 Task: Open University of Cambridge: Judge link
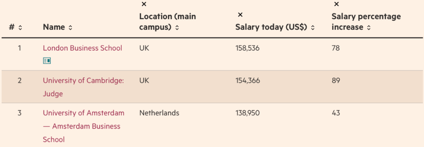click(x=83, y=87)
